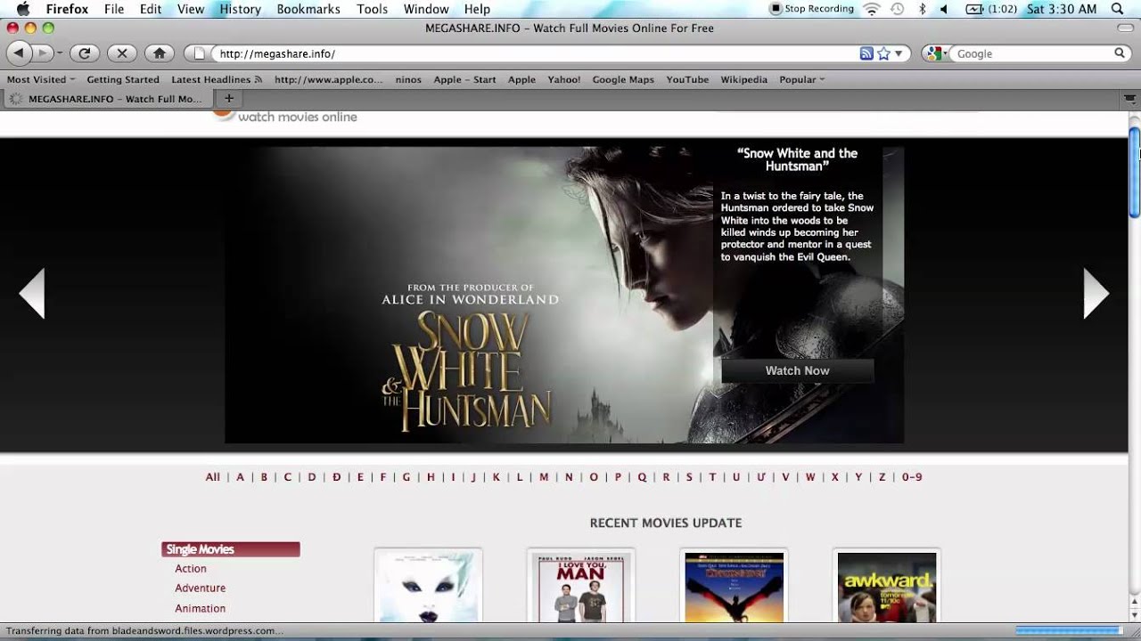Open the Tools menu

click(372, 9)
